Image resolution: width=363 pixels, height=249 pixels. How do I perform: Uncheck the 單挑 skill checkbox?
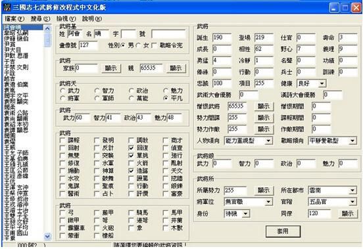131,155
